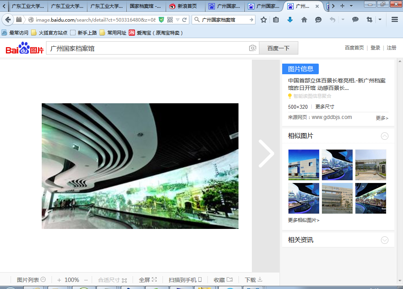Image resolution: width=403 pixels, height=289 pixels.
Task: Open the downloads arrow icon
Action: (x=290, y=20)
